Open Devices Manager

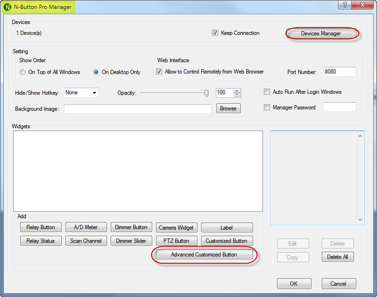coord(321,33)
